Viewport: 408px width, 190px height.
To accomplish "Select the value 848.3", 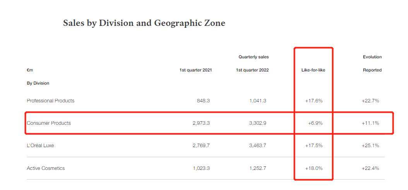I will click(203, 101).
